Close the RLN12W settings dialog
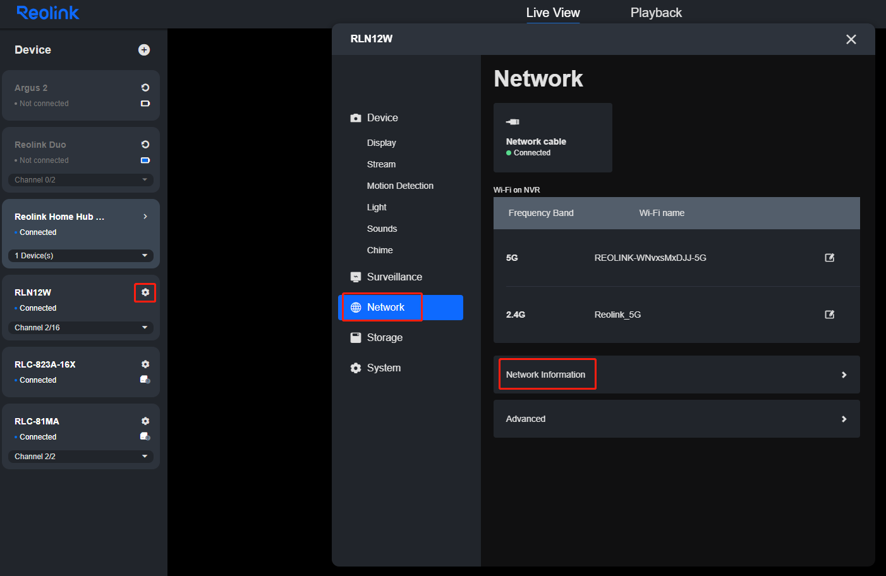The image size is (886, 576). click(851, 39)
